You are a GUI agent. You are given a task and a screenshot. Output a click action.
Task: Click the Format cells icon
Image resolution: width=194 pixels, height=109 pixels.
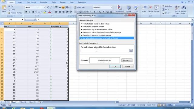(157, 8)
